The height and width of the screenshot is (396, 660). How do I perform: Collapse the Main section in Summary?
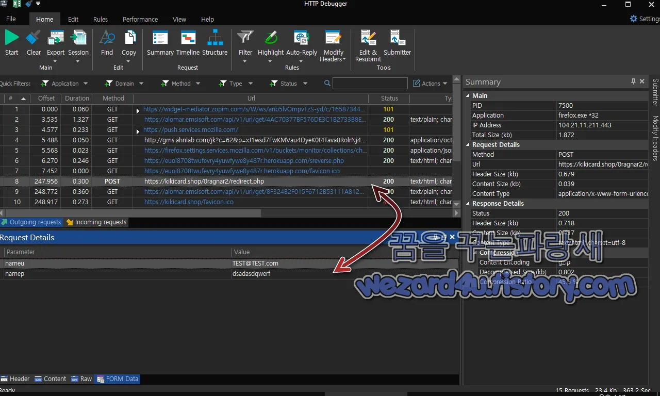pyautogui.click(x=468, y=95)
